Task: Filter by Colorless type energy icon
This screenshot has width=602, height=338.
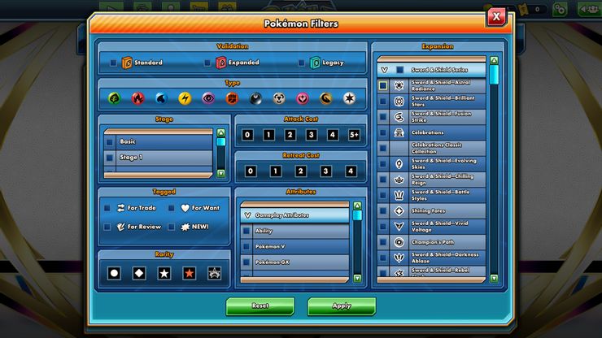Action: pos(350,98)
